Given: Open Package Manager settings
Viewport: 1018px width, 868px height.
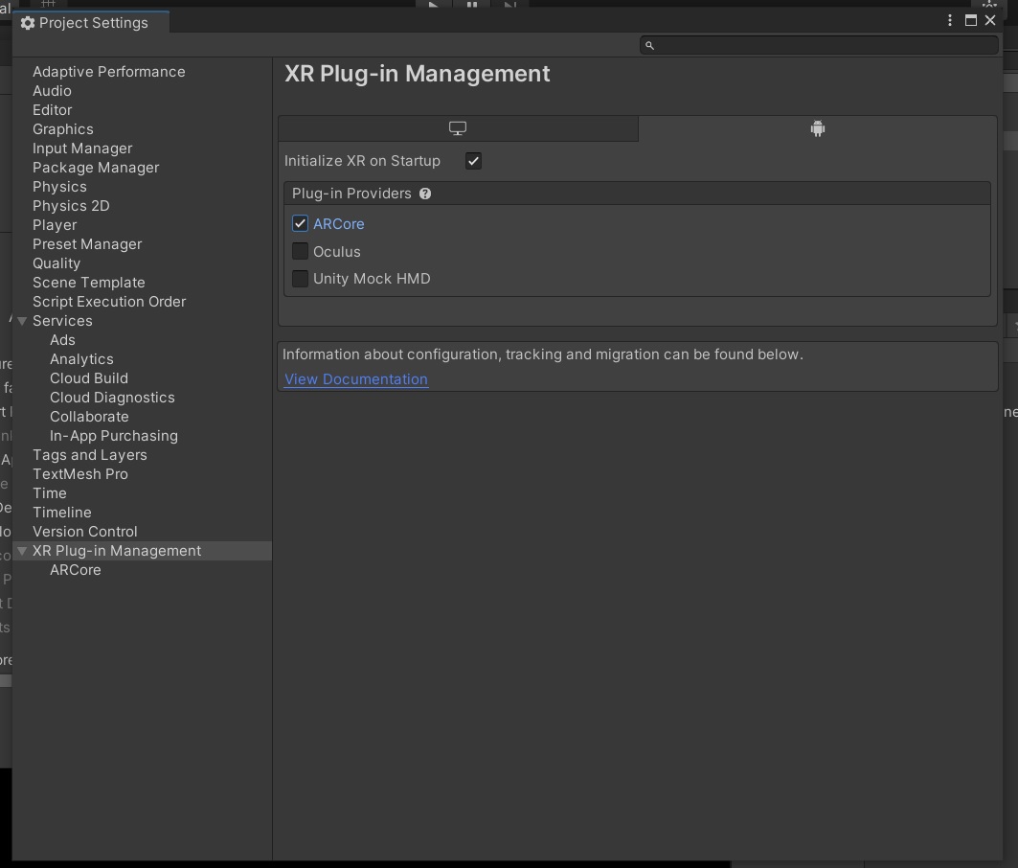Looking at the screenshot, I should click(96, 168).
